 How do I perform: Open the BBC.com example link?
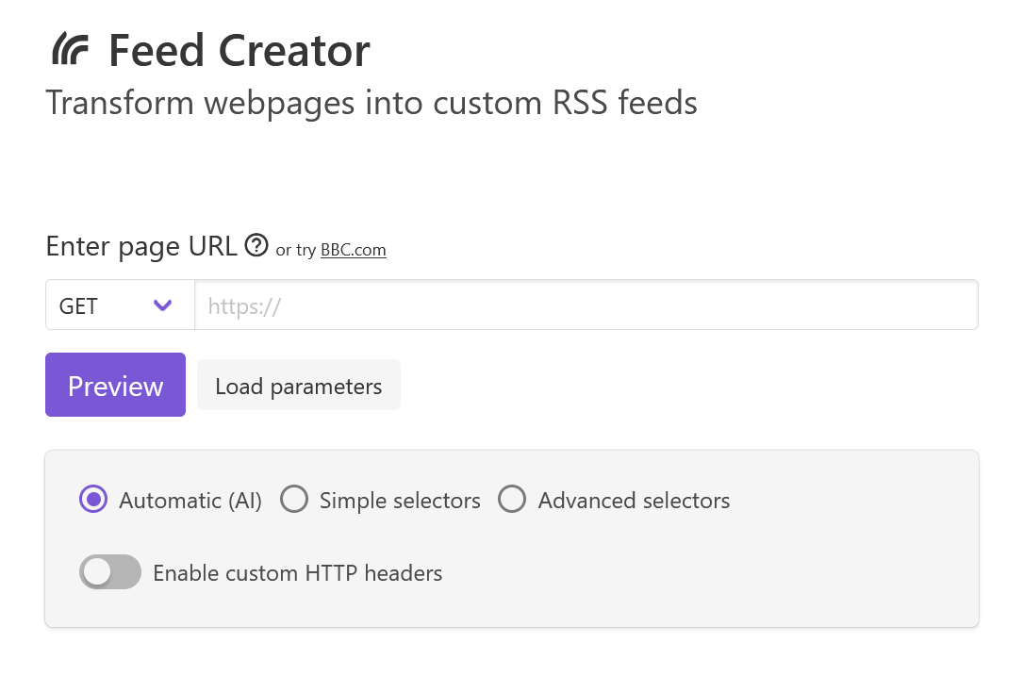coord(353,250)
